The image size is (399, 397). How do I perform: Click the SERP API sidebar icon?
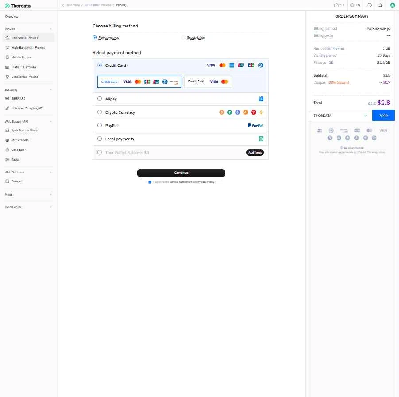(8, 98)
